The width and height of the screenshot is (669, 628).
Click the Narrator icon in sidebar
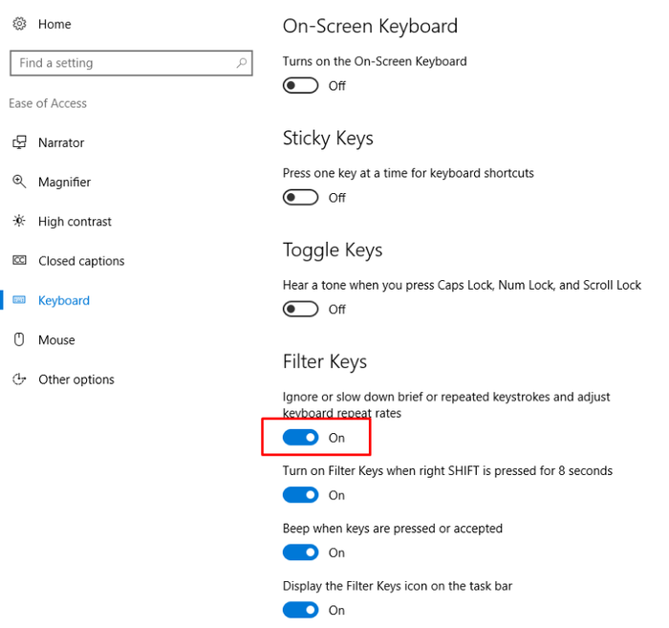point(19,142)
